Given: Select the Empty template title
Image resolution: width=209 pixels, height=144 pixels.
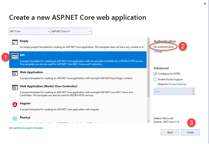Looking at the screenshot, I should (x=24, y=41).
